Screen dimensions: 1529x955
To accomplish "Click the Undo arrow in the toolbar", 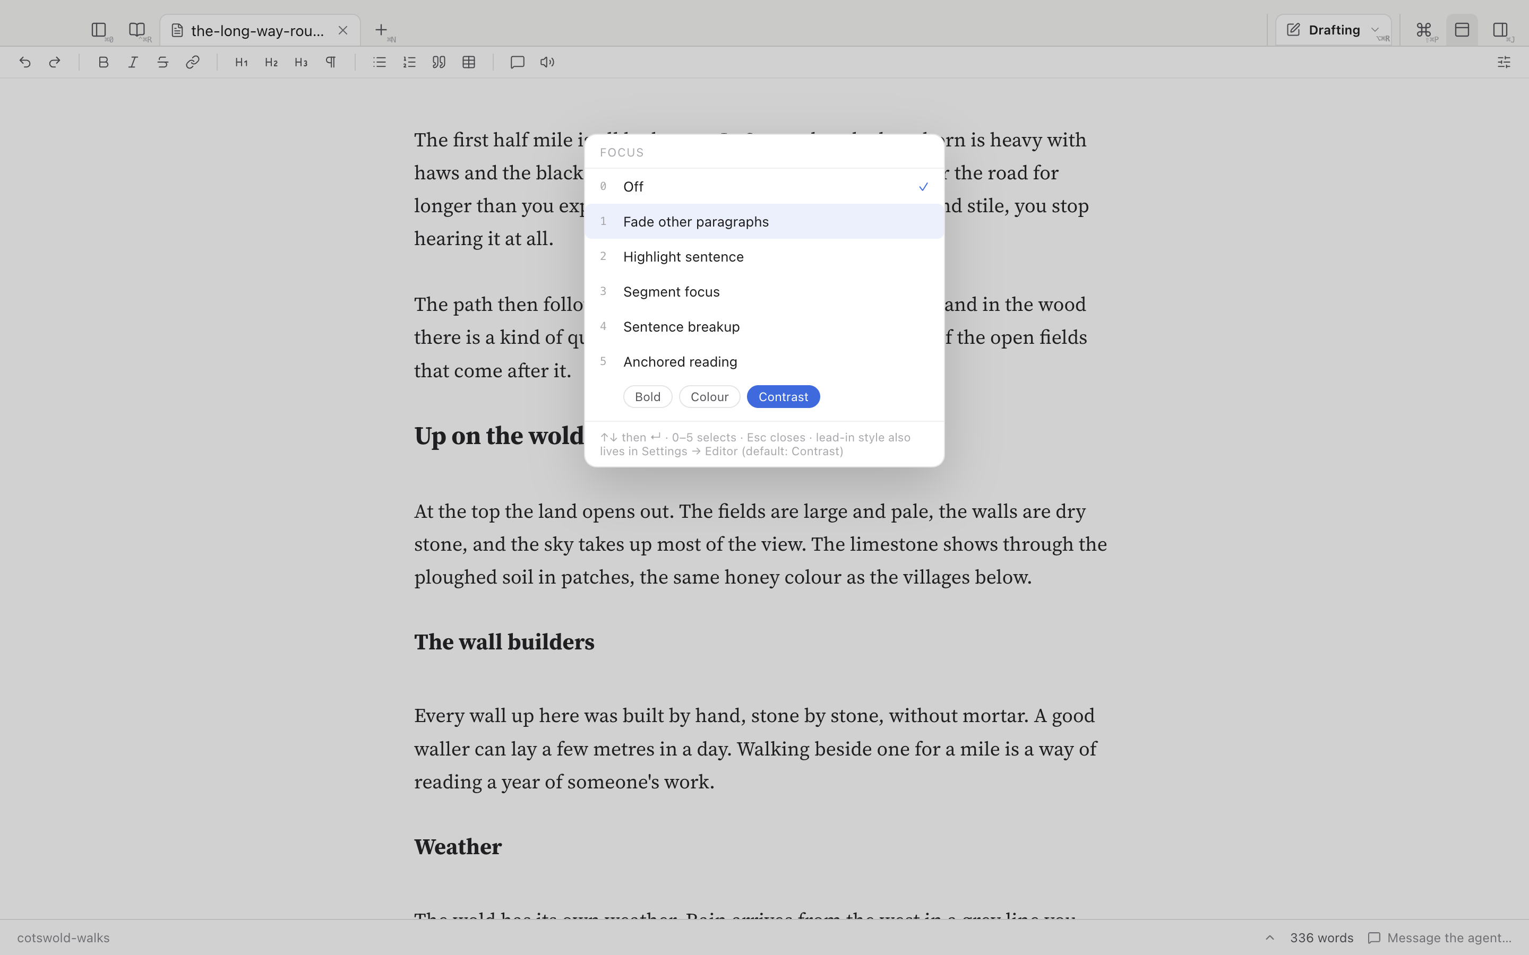I will pos(25,62).
